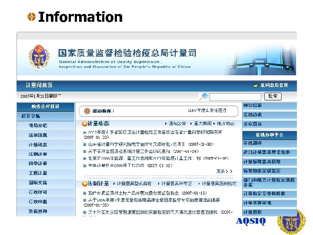This screenshot has height=235, width=313.
Task: Click the bullet icon of 中国计量协会 news item
Action: pyautogui.click(x=85, y=166)
